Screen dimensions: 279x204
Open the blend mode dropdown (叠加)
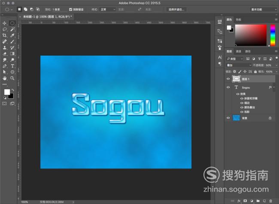coord(239,65)
